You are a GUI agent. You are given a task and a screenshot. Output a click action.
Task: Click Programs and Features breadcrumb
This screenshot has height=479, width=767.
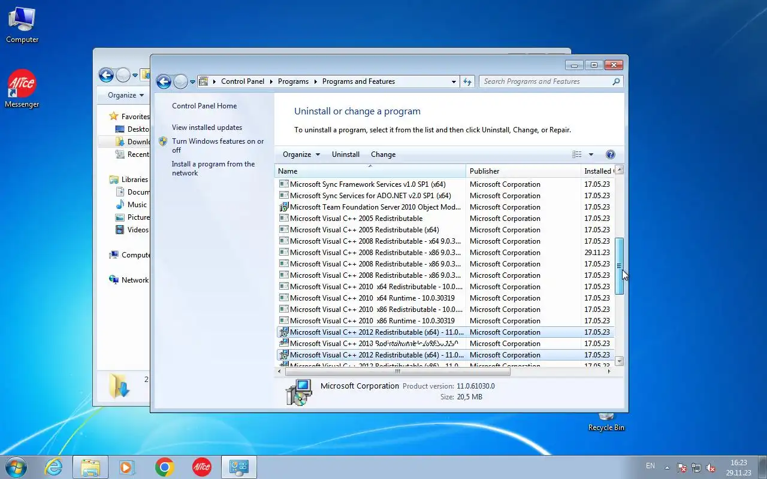(x=358, y=81)
